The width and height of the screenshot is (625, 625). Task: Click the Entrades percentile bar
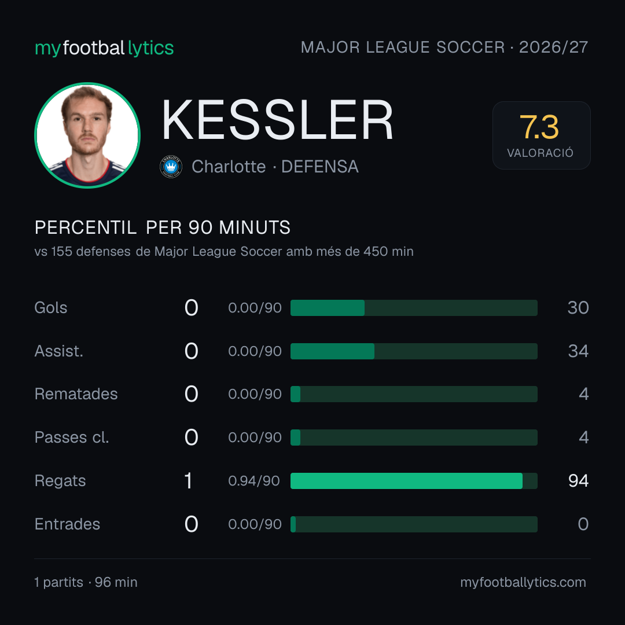click(x=414, y=524)
